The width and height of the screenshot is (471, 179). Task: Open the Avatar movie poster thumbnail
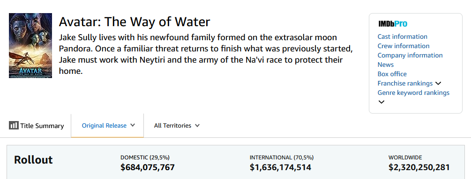tap(30, 45)
